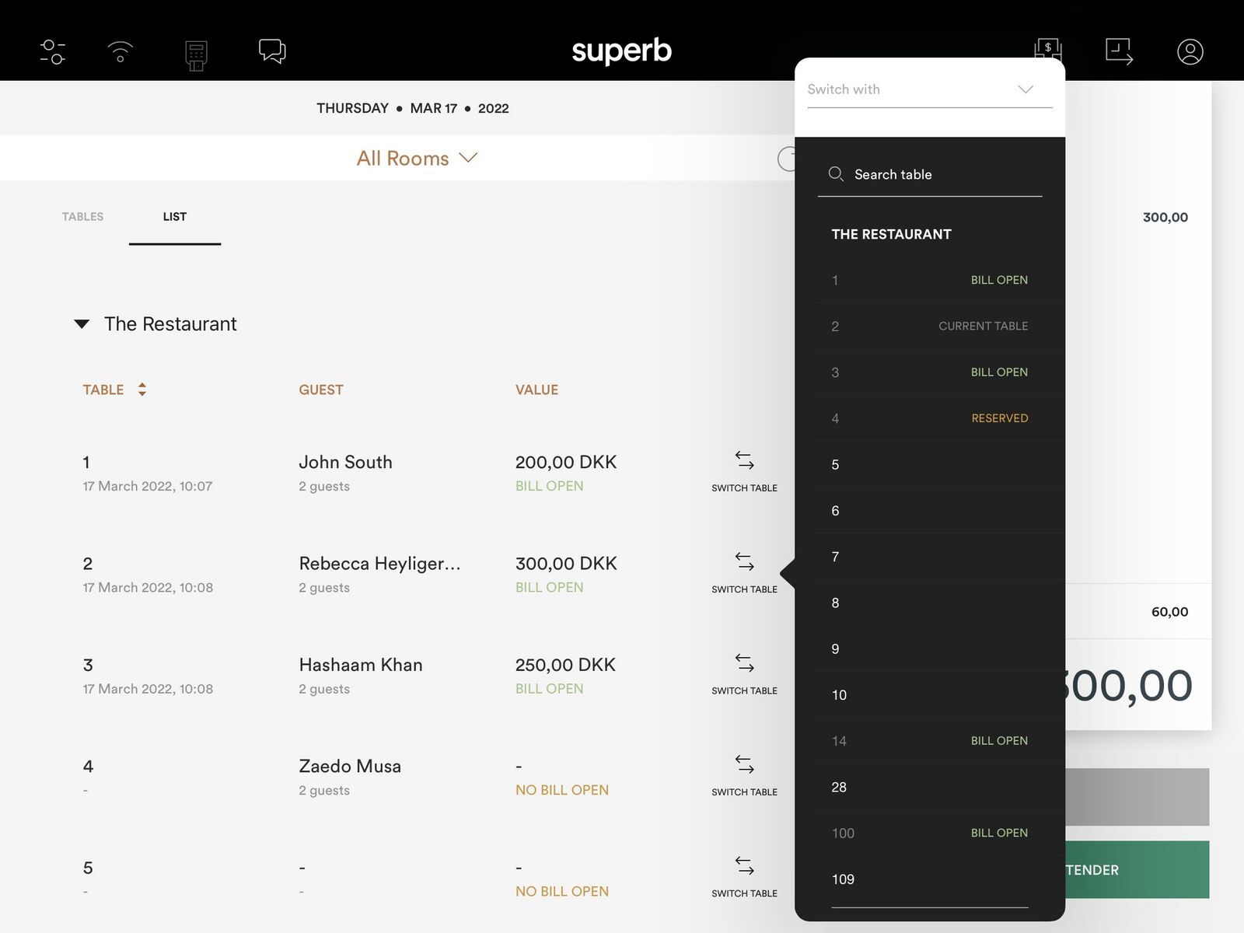Switch table for John South

tap(744, 471)
